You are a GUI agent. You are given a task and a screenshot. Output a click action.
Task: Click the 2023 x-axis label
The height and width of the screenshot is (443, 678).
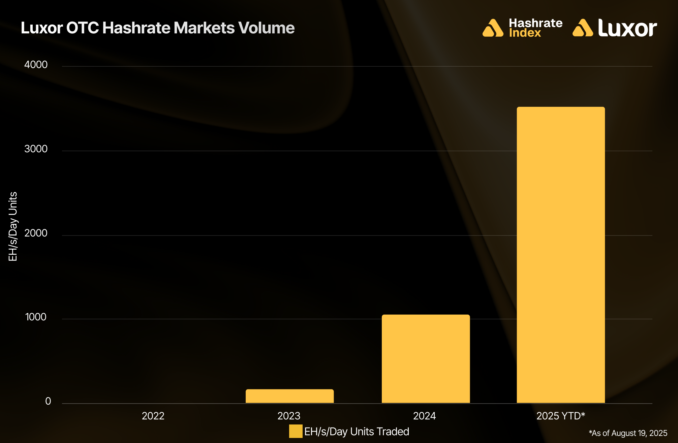289,416
